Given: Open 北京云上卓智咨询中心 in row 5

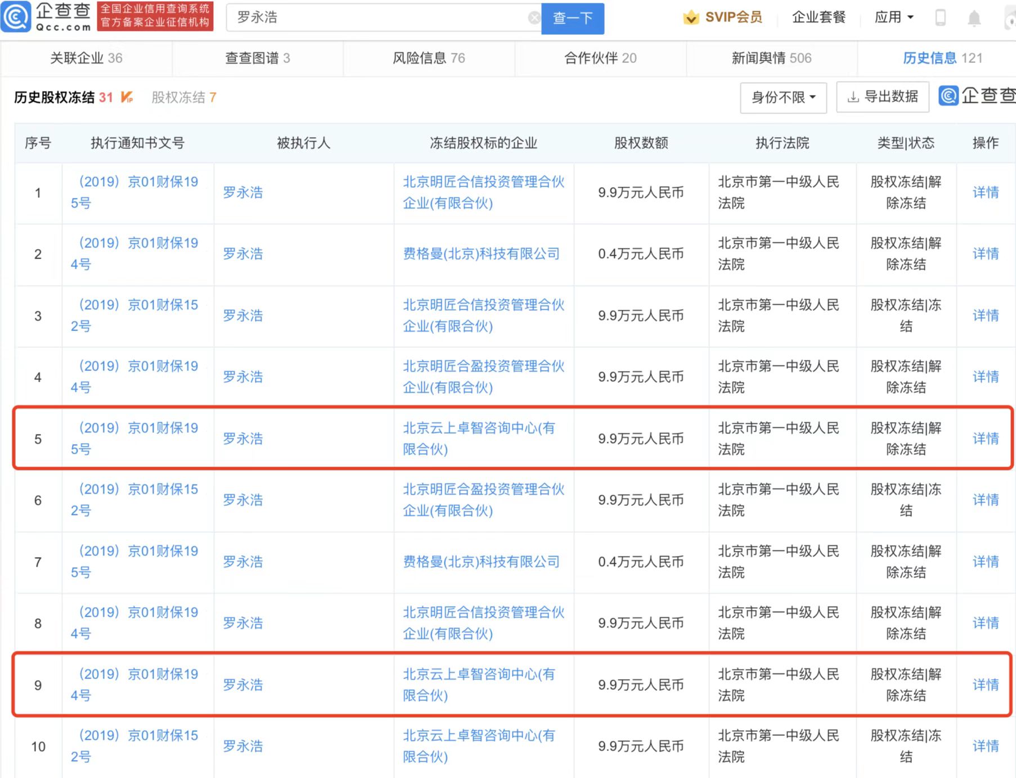Looking at the screenshot, I should pyautogui.click(x=479, y=438).
